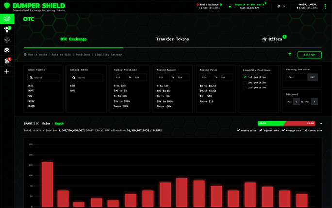The width and height of the screenshot is (332, 208).
Task: Open the OTC swap sidebar icon
Action: (7, 19)
